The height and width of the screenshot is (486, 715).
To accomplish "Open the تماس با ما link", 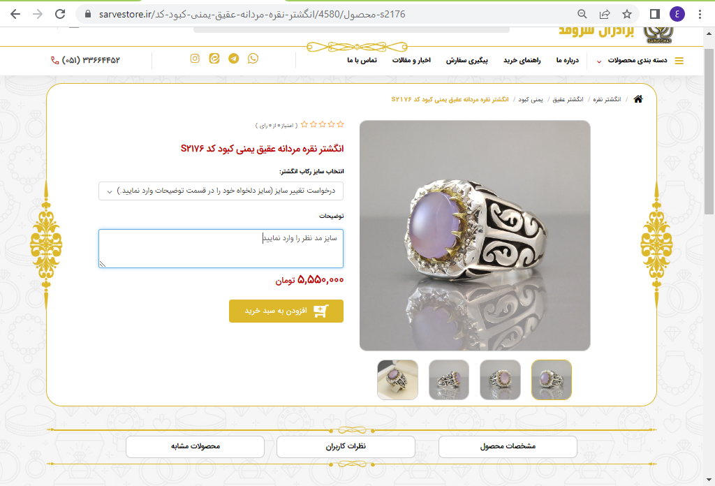I will click(x=362, y=60).
